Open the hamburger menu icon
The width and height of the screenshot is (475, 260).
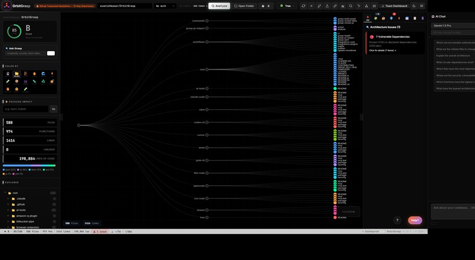(x=421, y=6)
